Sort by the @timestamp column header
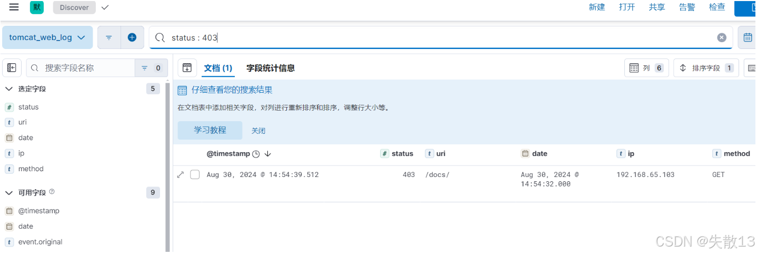 [229, 154]
